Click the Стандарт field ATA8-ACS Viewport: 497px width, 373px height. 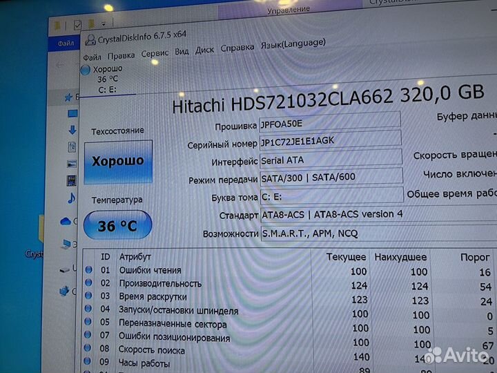pyautogui.click(x=378, y=214)
